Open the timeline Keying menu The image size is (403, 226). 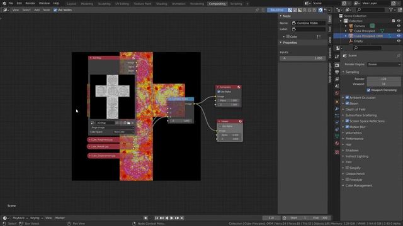(37, 218)
